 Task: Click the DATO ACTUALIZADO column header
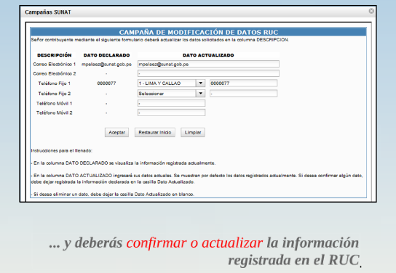pos(208,55)
